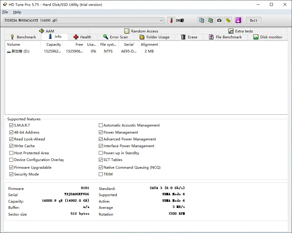Check the TRIM checkbox
Image resolution: width=292 pixels, height=233 pixels.
101,174
